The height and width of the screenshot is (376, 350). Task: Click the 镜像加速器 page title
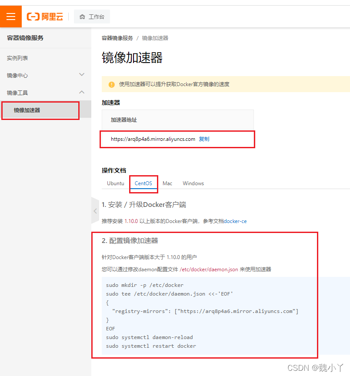click(x=132, y=57)
